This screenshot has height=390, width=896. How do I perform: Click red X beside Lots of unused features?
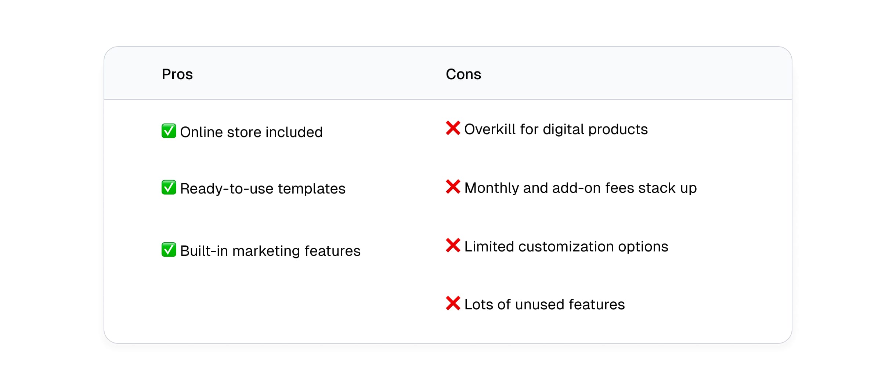click(x=453, y=303)
